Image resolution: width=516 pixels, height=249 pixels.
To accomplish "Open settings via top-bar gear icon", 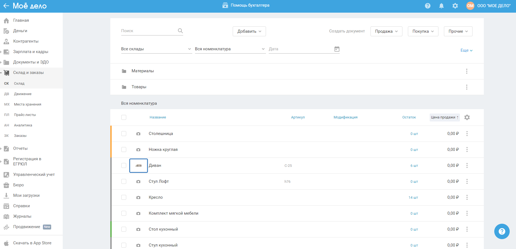I will click(x=455, y=6).
